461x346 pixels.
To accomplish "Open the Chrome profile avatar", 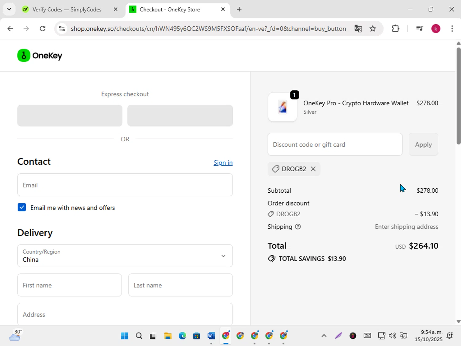I will tap(436, 29).
